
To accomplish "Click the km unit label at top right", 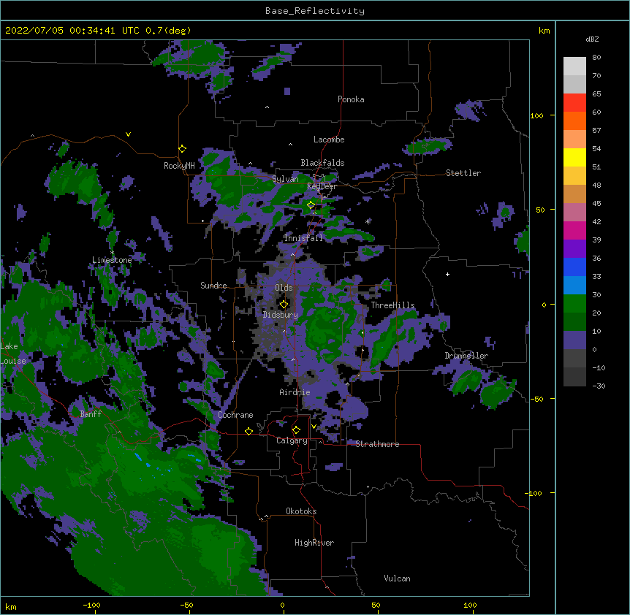I will (x=544, y=31).
